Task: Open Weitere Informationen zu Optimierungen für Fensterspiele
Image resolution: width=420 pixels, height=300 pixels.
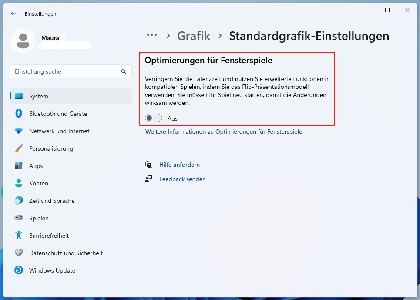Action: 223,131
